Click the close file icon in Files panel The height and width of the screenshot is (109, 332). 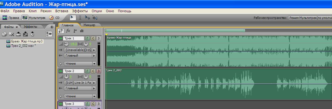click(x=11, y=34)
